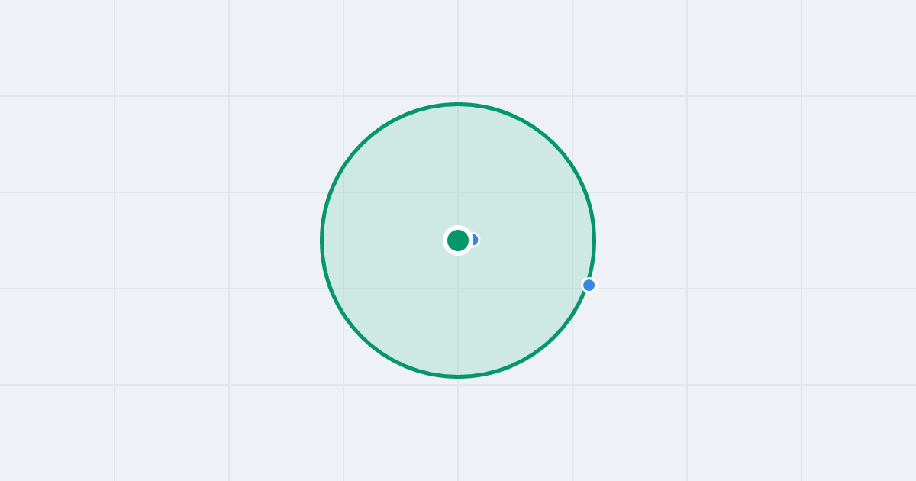Click the vertical grid line through circle center
The height and width of the screenshot is (481, 916).
tap(458, 46)
